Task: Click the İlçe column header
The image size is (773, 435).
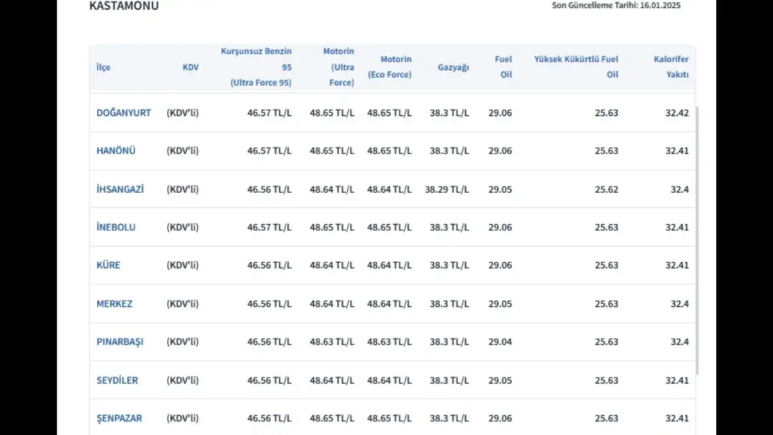Action: [x=103, y=67]
